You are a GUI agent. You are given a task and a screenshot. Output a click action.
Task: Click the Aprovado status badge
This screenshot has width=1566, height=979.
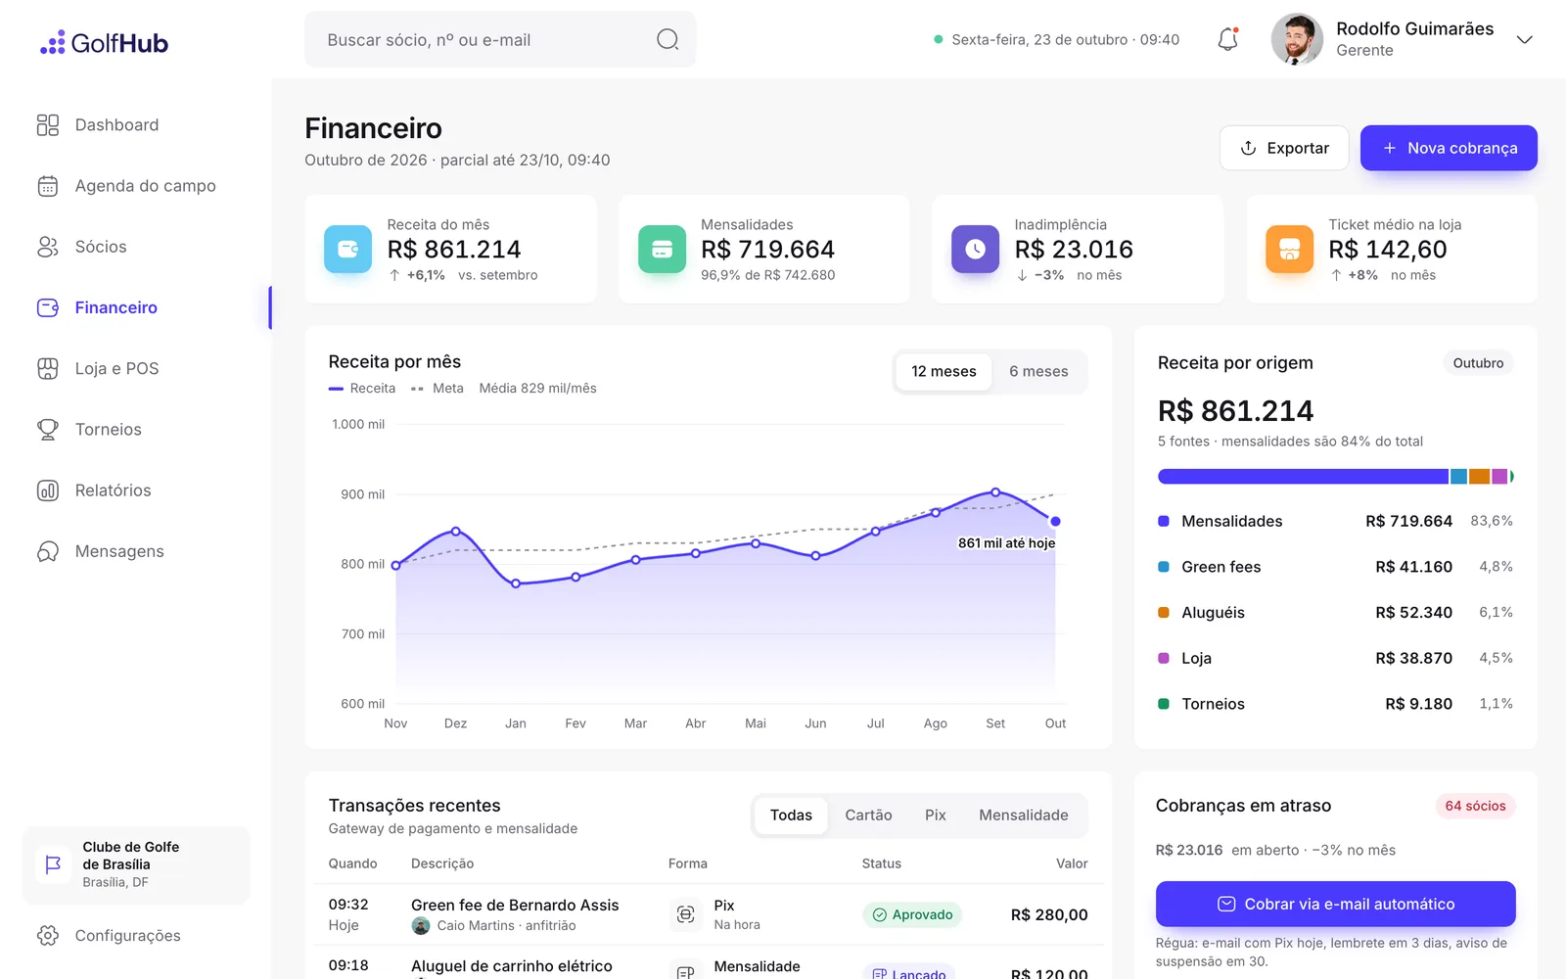pos(912,914)
